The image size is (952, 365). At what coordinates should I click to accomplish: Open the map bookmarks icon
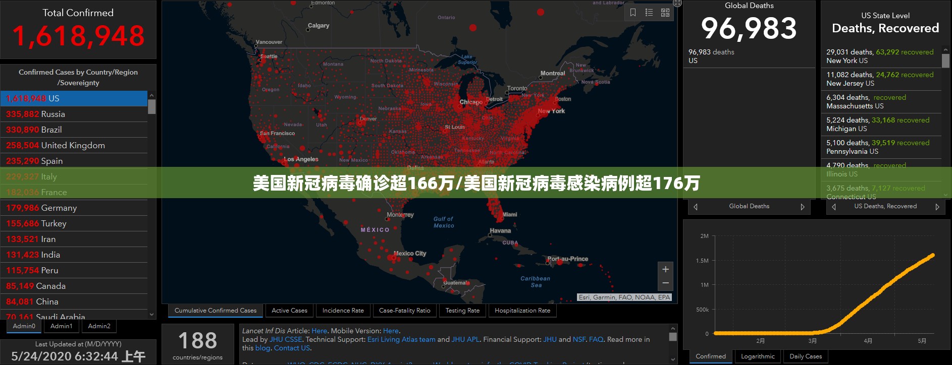click(x=633, y=13)
